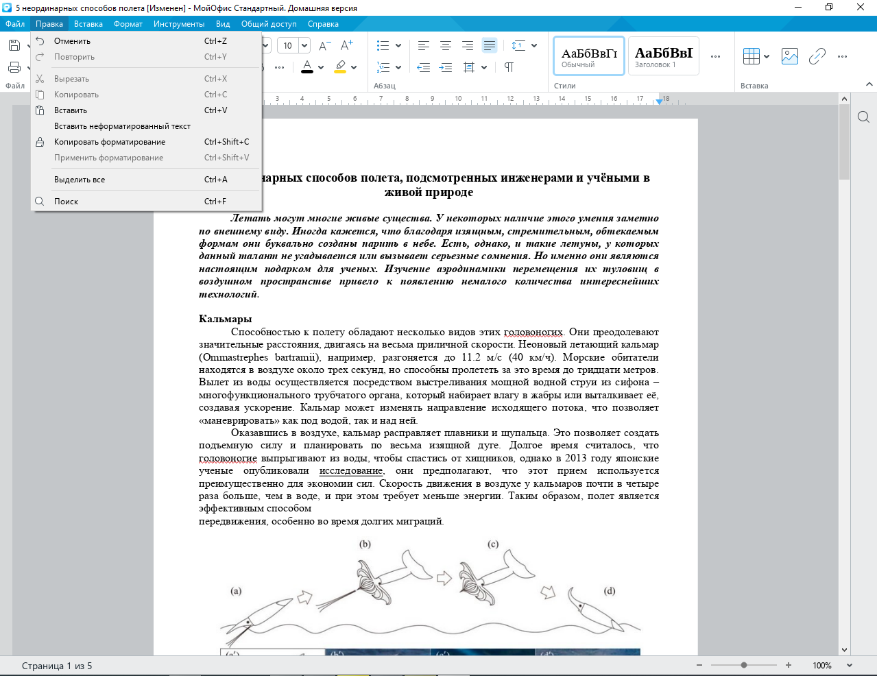Viewport: 877px width, 676px height.
Task: Open the Инструменты menu
Action: [179, 24]
